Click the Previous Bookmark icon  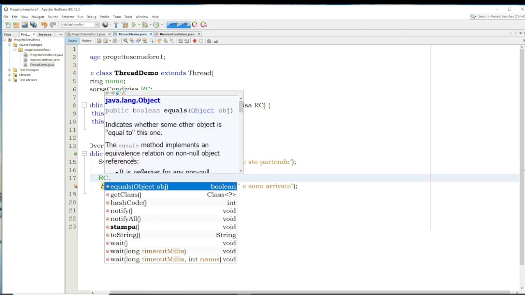click(159, 41)
